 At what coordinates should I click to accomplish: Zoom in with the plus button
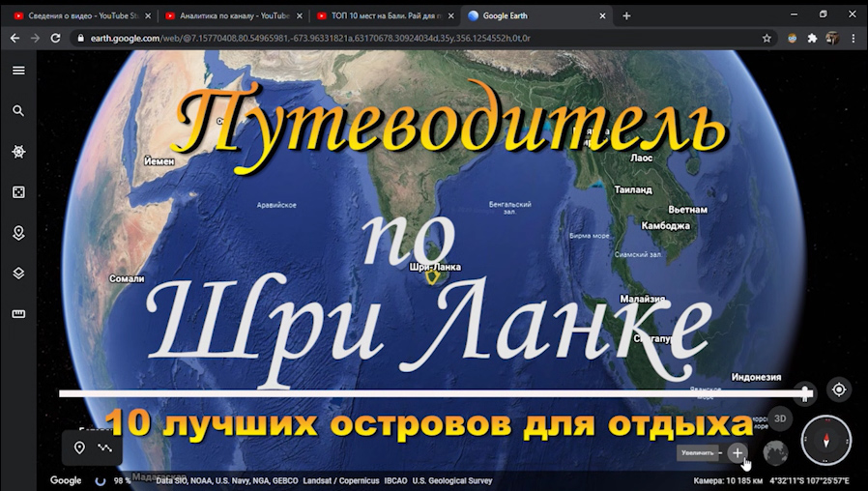(x=737, y=452)
